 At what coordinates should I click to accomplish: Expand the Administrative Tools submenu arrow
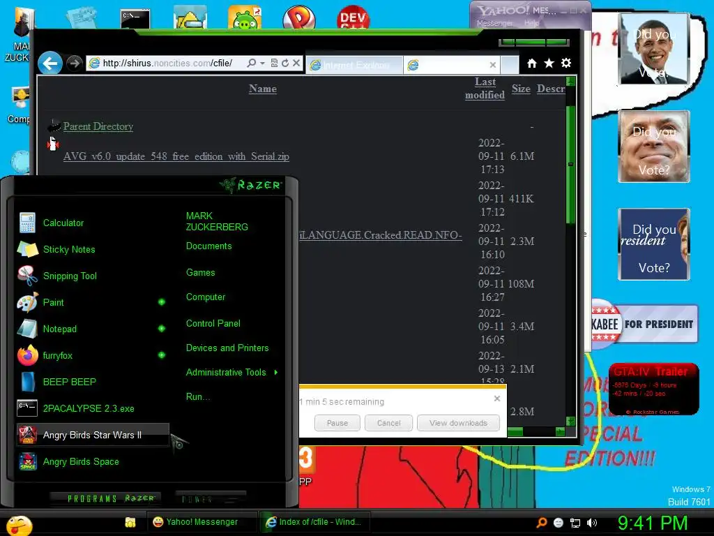pos(276,373)
